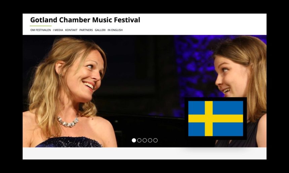Click the Gotland Chamber Music Festival title
Screen dimensions: 289x173
tap(85, 20)
